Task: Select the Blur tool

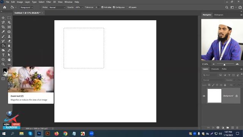Action: point(9,46)
